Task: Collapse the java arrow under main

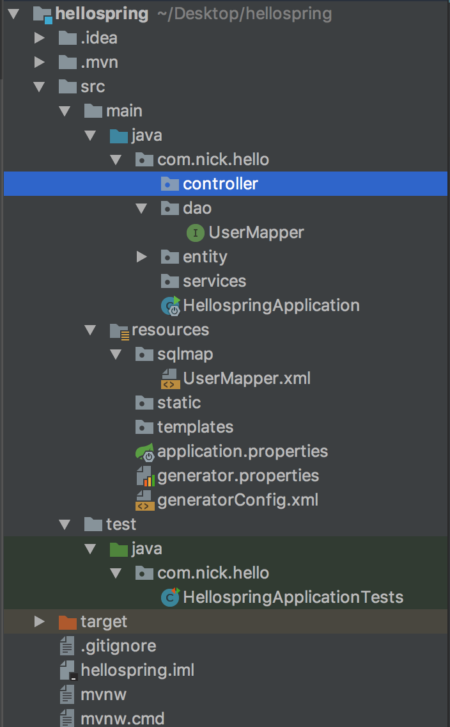Action: tap(90, 135)
